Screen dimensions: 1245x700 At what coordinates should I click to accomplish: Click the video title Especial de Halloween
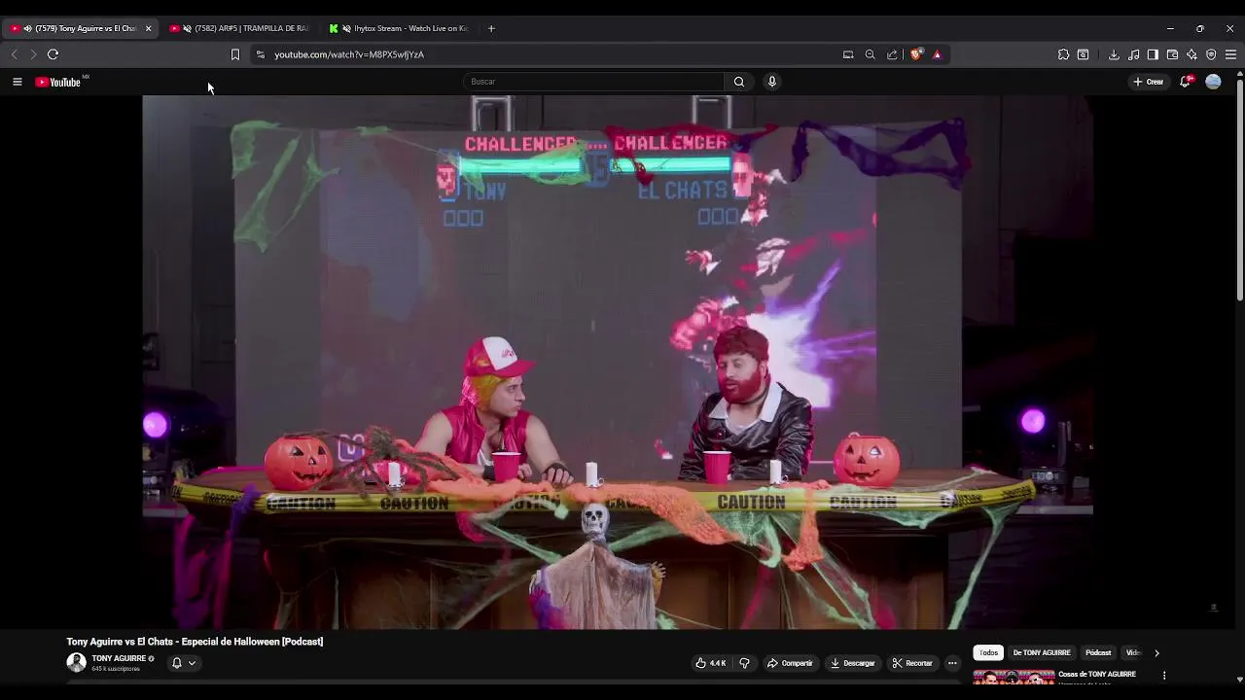click(x=195, y=642)
